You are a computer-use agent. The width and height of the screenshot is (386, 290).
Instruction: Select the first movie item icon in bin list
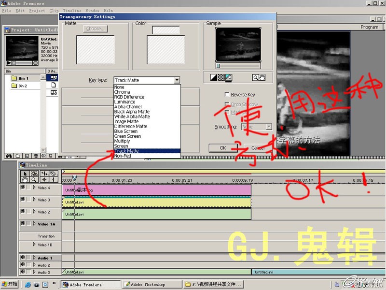coord(54,78)
